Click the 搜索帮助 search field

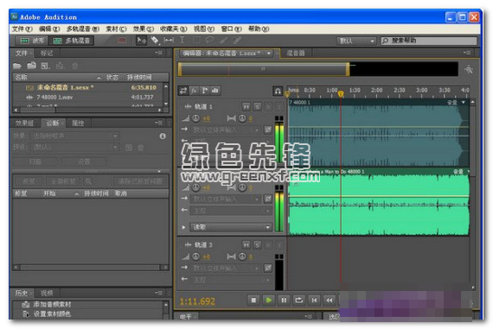(429, 41)
